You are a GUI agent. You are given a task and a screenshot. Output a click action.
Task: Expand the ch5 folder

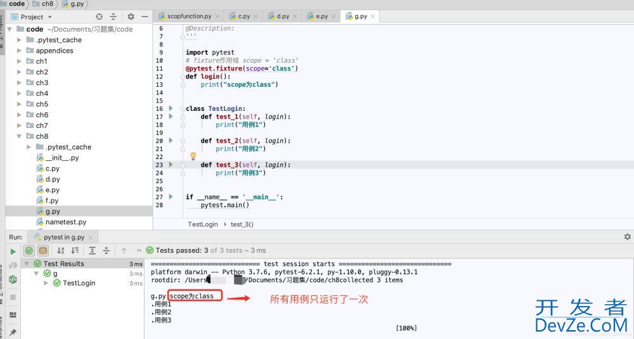[19, 105]
